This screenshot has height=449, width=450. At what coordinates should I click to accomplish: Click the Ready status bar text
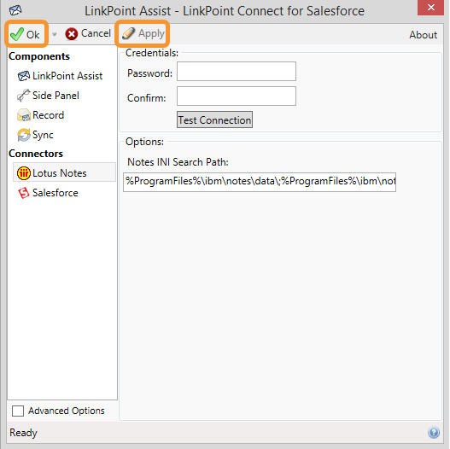(23, 433)
